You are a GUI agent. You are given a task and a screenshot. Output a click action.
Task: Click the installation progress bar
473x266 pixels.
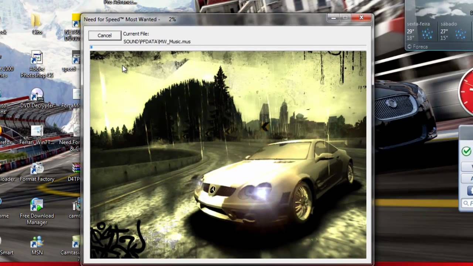pos(228,47)
